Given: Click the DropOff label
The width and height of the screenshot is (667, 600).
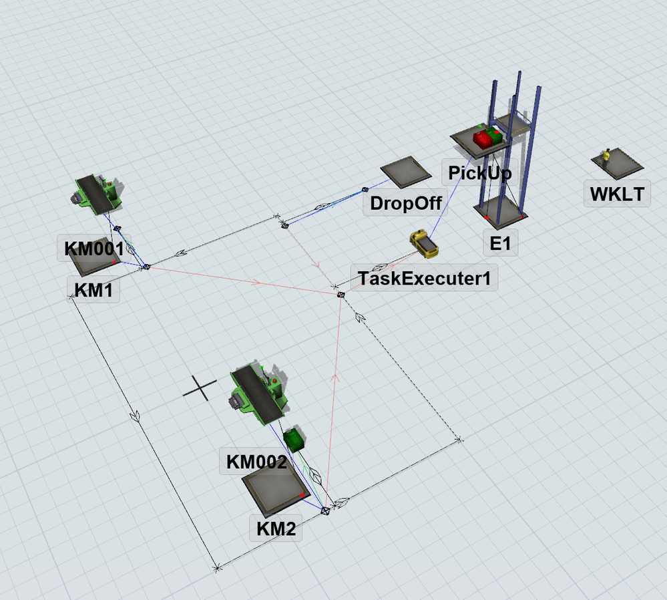Looking at the screenshot, I should point(405,202).
